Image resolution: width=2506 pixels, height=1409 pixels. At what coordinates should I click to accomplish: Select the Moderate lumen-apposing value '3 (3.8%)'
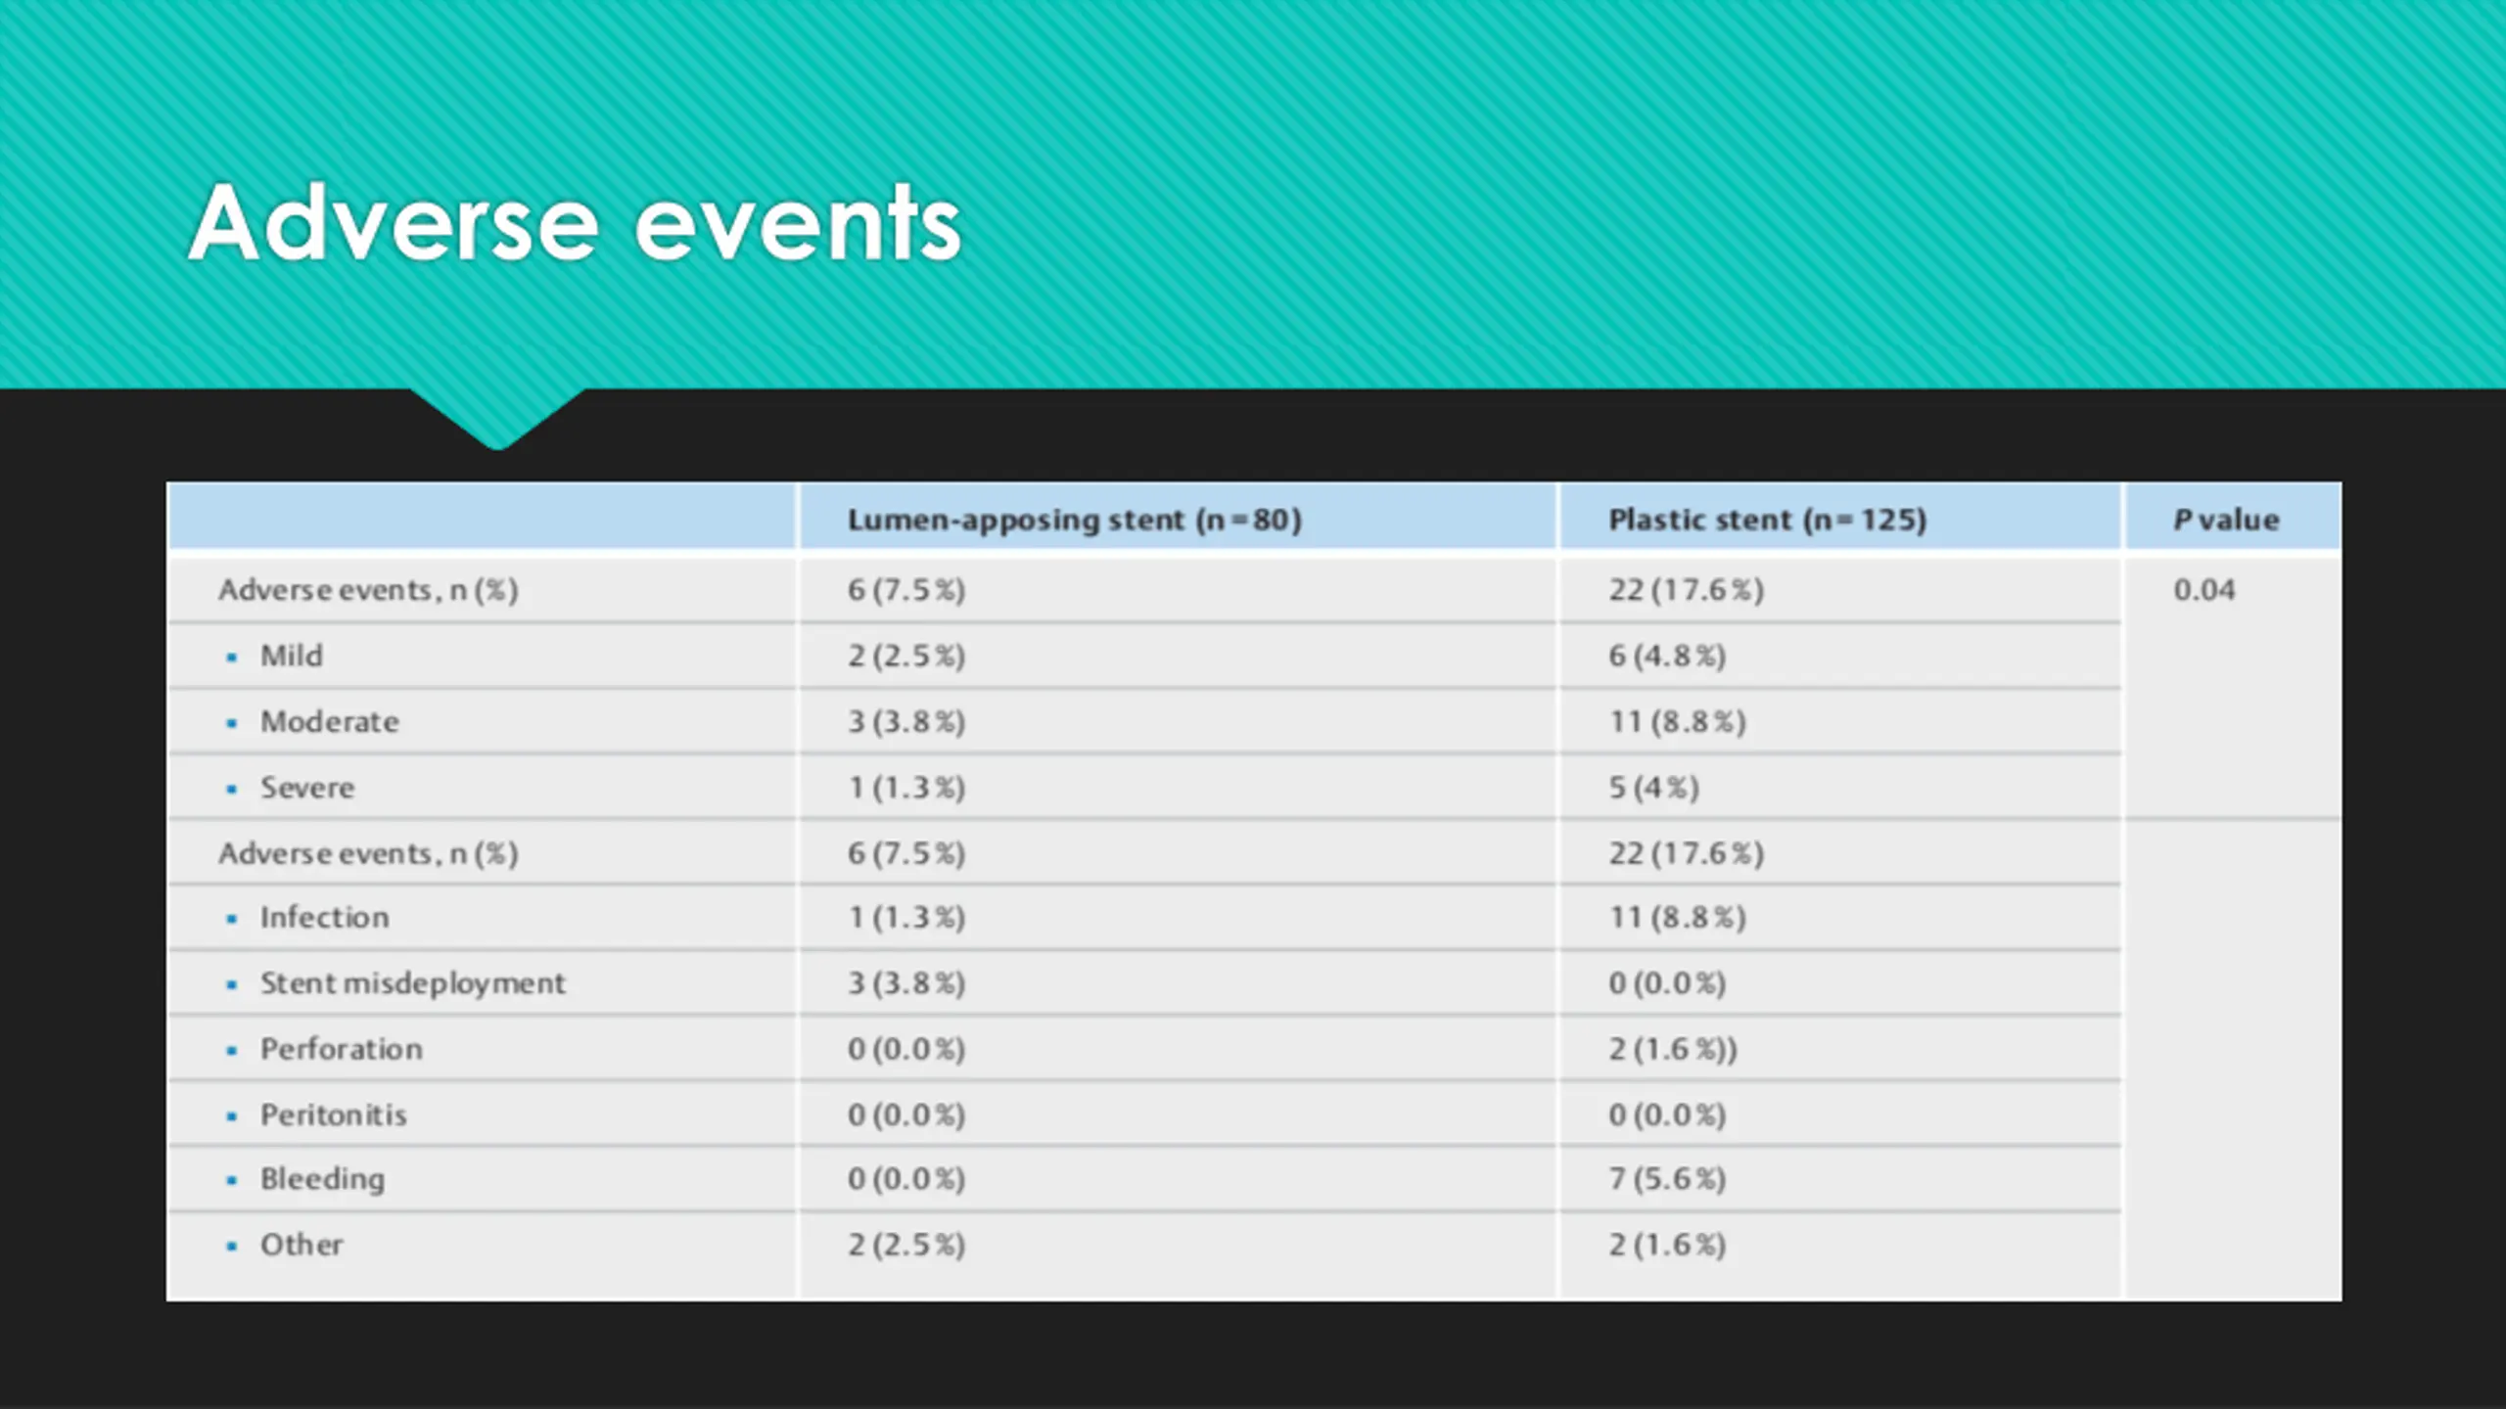coord(906,722)
